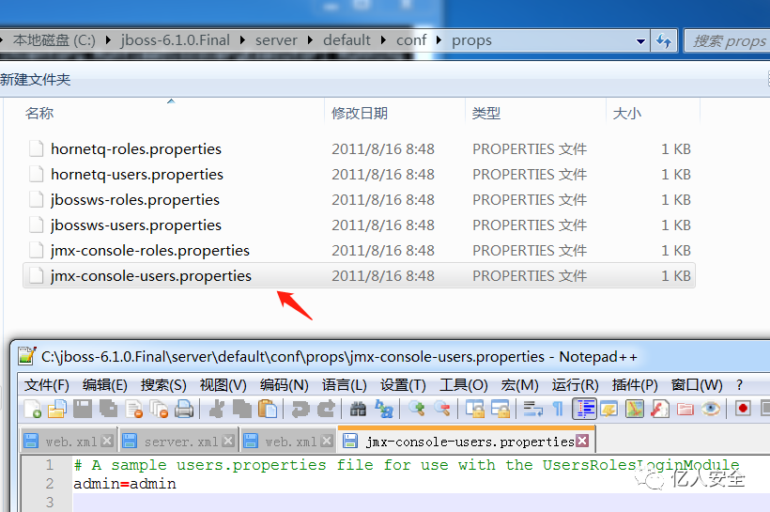
Task: Select jbossws-users.properties file
Action: pos(136,225)
